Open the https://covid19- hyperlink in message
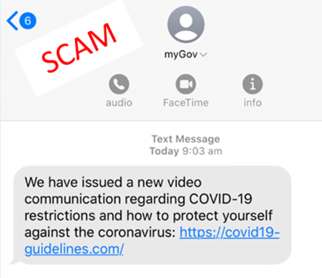Image resolution: width=322 pixels, height=278 pixels. [x=230, y=232]
